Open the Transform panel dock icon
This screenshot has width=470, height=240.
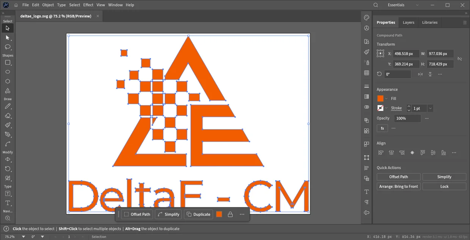(x=367, y=157)
